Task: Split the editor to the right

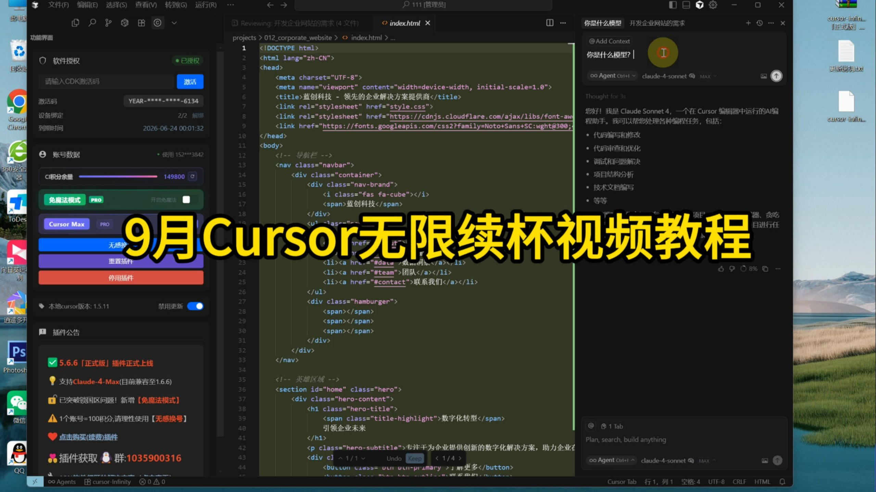Action: point(550,23)
